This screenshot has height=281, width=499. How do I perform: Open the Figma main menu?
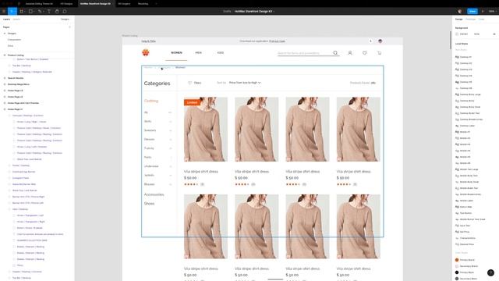4,11
